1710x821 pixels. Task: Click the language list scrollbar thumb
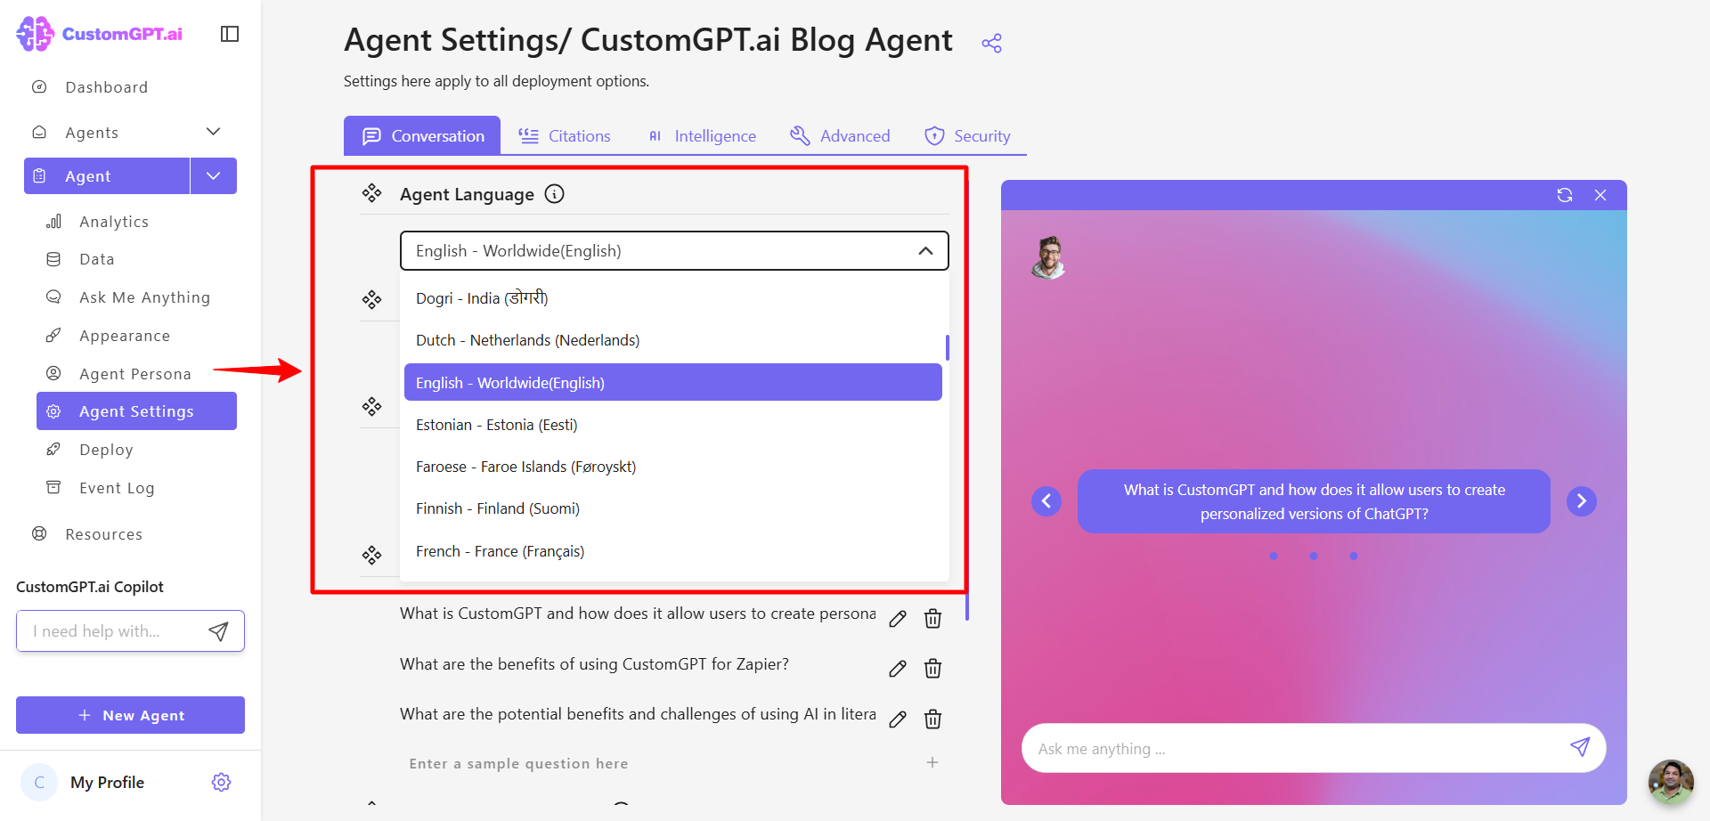[947, 347]
